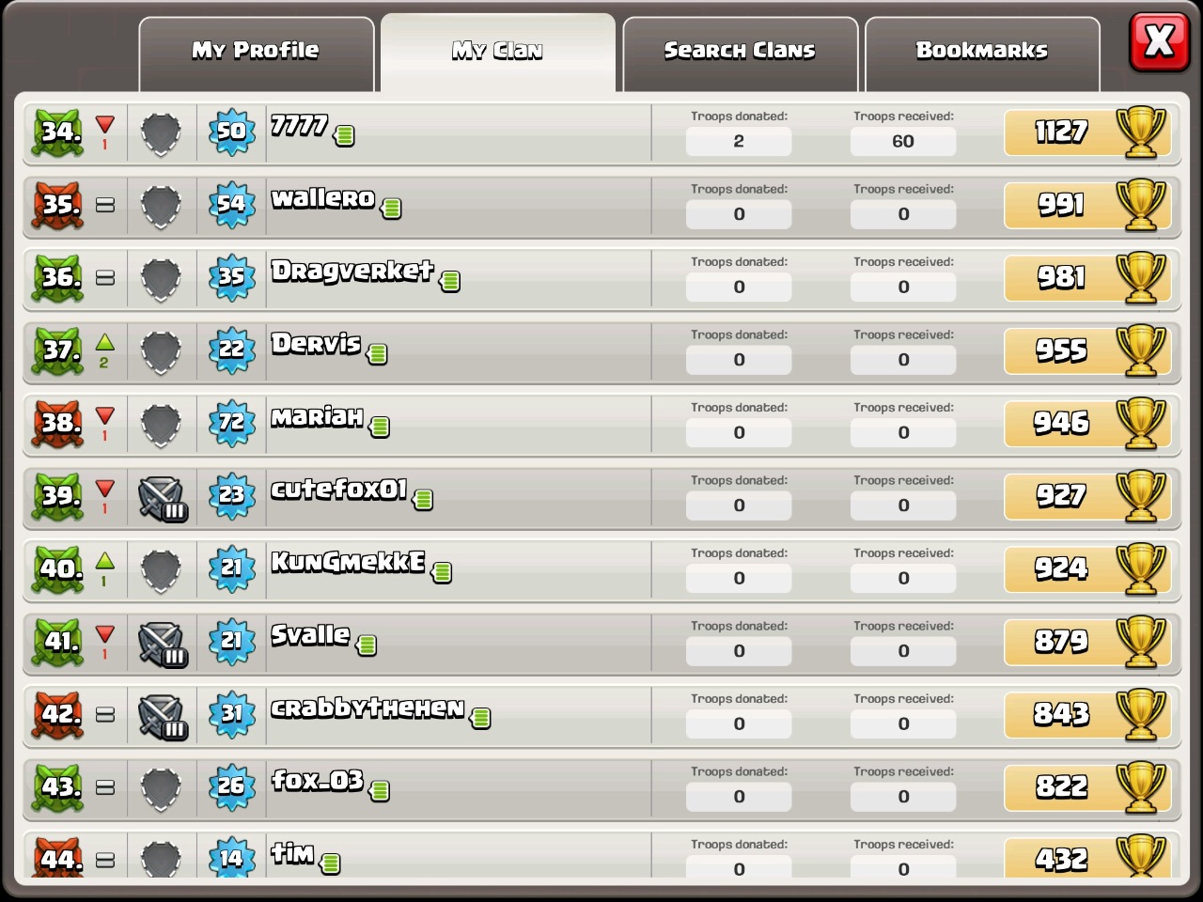Click cutefox01's crossed swords league badge
This screenshot has width=1203, height=902.
point(163,498)
